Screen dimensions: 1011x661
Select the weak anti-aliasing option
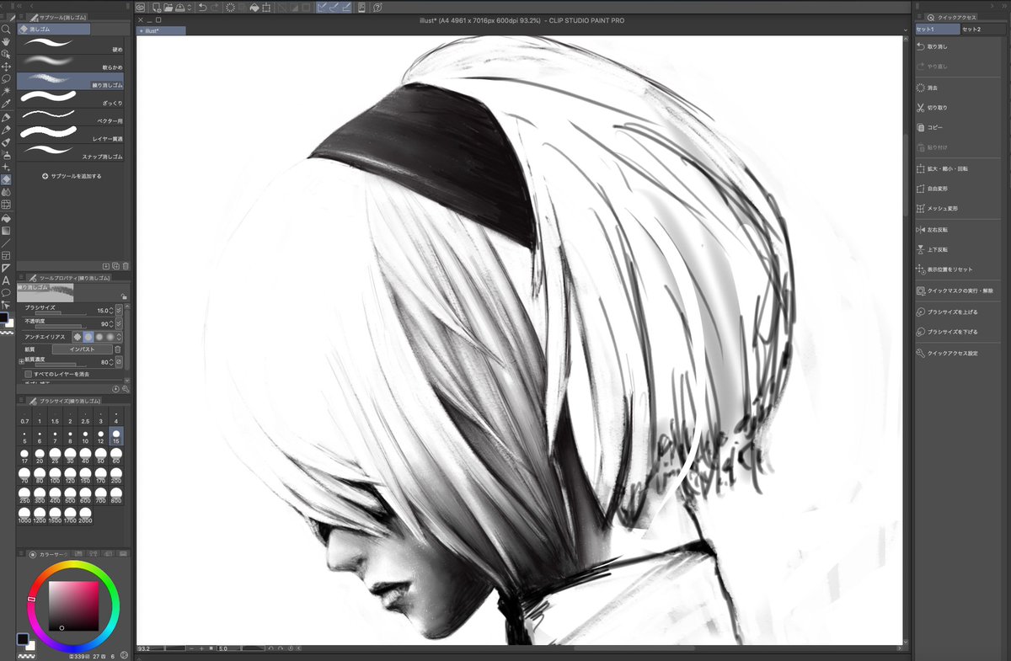click(x=88, y=337)
